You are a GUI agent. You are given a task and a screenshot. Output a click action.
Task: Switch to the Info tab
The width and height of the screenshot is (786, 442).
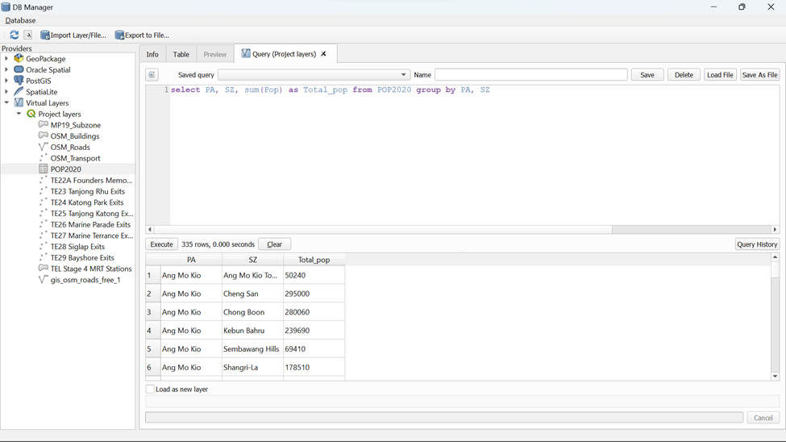coord(152,54)
